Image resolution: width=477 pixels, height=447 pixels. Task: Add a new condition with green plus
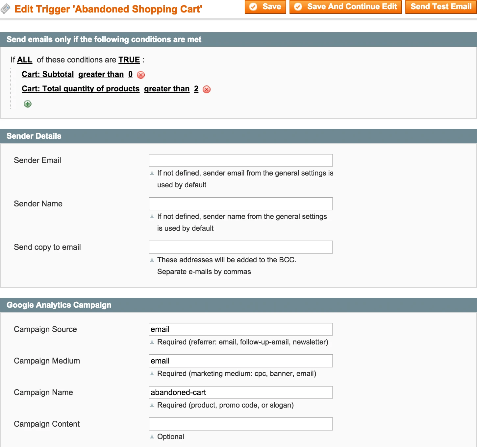click(28, 104)
